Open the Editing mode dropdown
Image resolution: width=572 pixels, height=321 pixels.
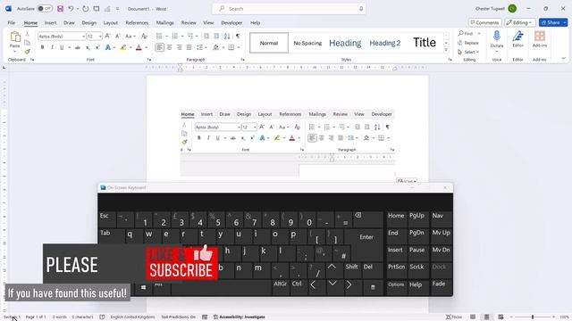click(520, 22)
